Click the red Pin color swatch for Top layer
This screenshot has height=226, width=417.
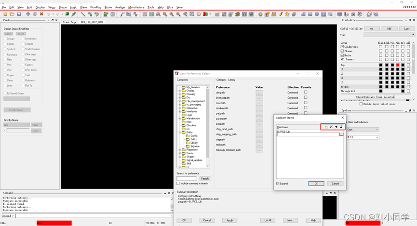(x=398, y=65)
